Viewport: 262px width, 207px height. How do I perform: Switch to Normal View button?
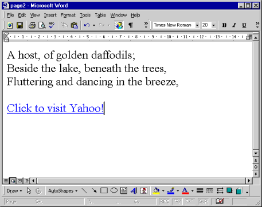pyautogui.click(x=6, y=181)
